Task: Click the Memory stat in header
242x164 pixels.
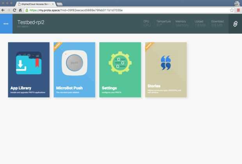Action: (x=181, y=23)
